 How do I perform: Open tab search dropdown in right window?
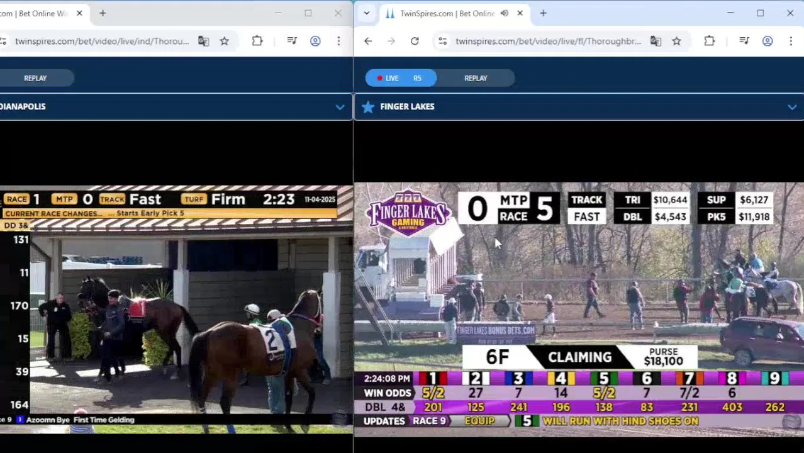[x=367, y=13]
